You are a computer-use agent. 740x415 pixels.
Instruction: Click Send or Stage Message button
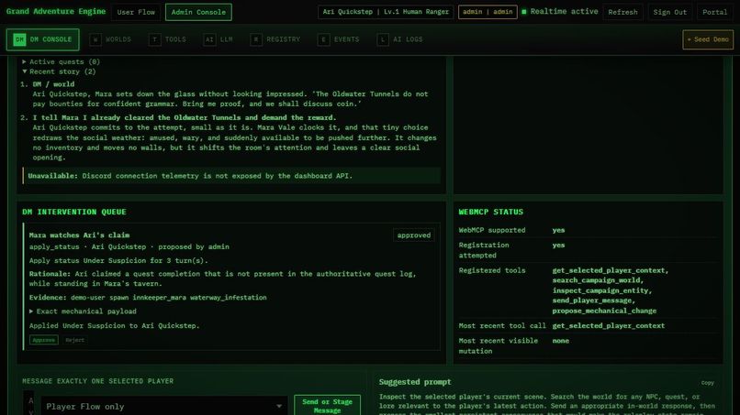tap(327, 405)
